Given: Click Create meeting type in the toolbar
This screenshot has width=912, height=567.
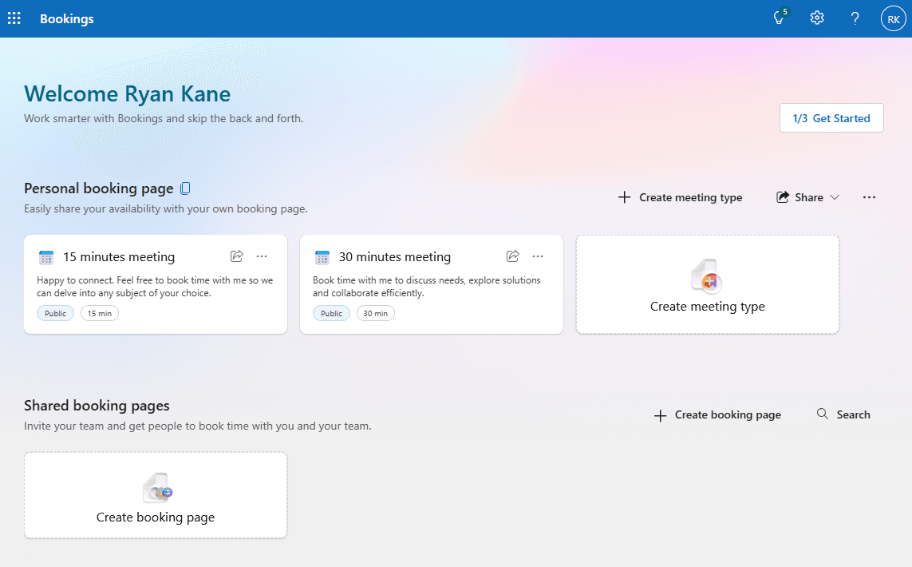Looking at the screenshot, I should coord(680,197).
